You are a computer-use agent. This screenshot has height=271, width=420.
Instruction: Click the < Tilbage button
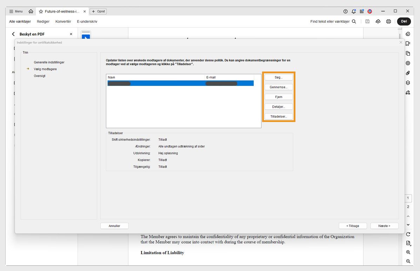click(353, 226)
